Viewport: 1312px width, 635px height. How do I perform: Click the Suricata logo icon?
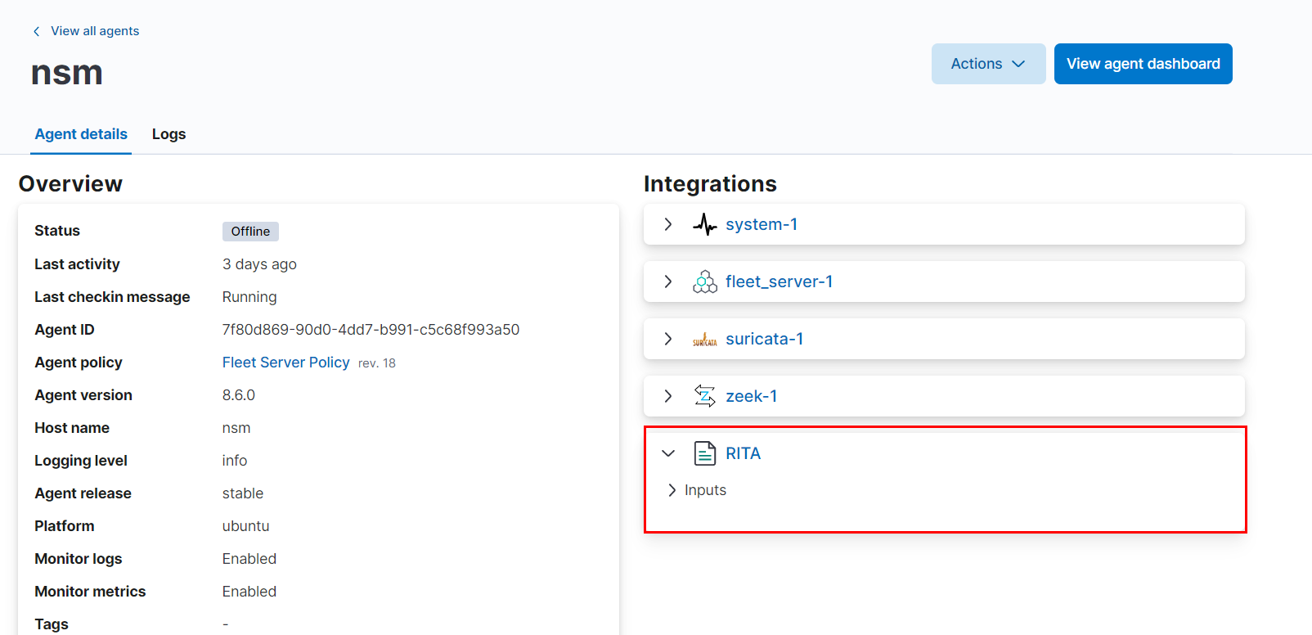coord(704,339)
